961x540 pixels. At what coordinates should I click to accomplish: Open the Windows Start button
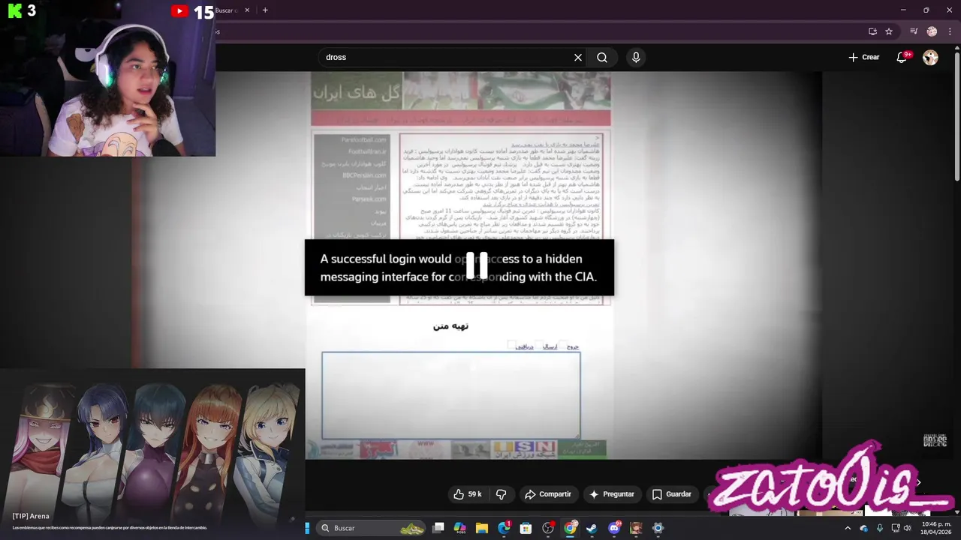307,528
